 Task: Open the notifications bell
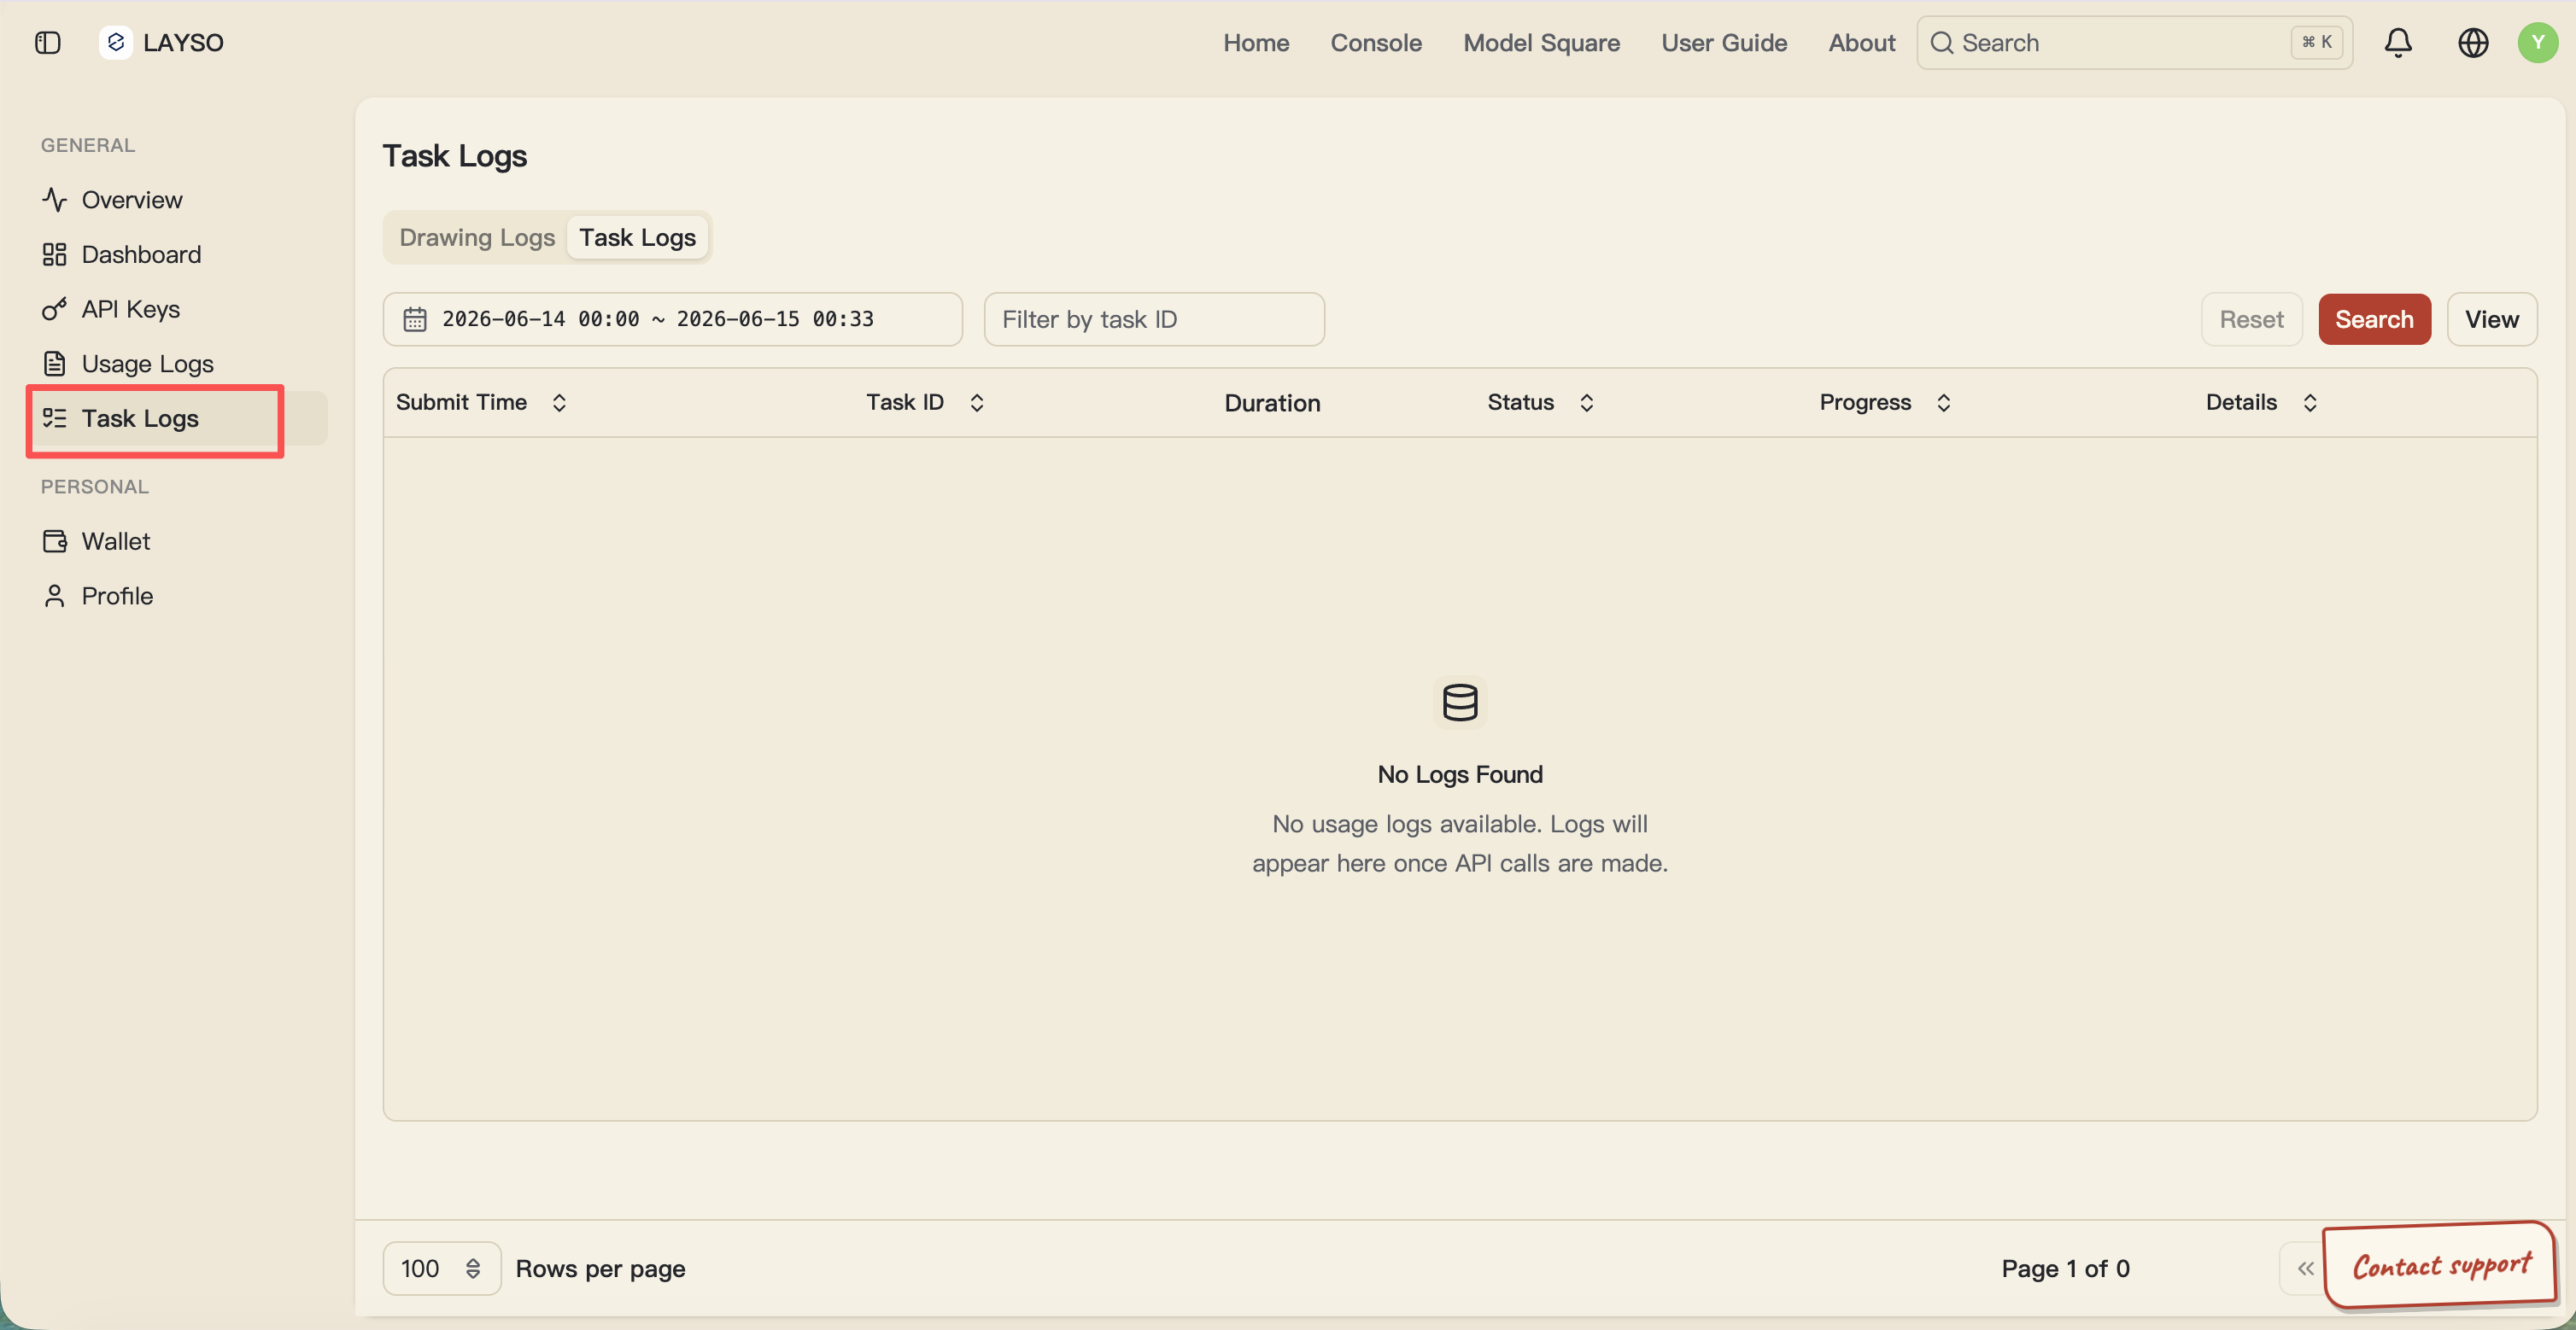2397,42
